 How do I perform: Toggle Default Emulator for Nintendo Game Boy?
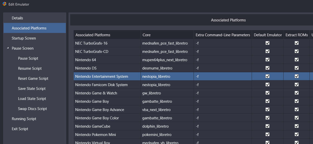pos(267,101)
